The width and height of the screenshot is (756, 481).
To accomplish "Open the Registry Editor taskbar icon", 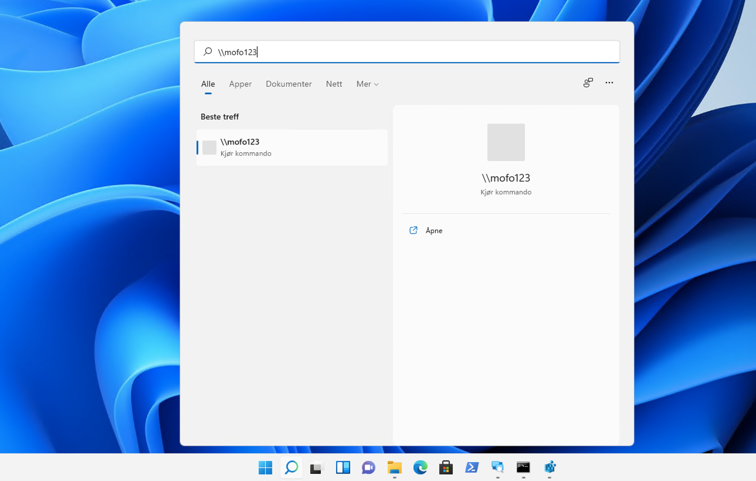I will (x=550, y=468).
